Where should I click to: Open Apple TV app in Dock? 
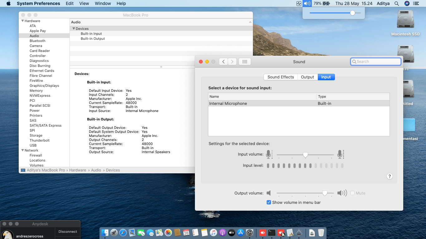[x=231, y=232]
